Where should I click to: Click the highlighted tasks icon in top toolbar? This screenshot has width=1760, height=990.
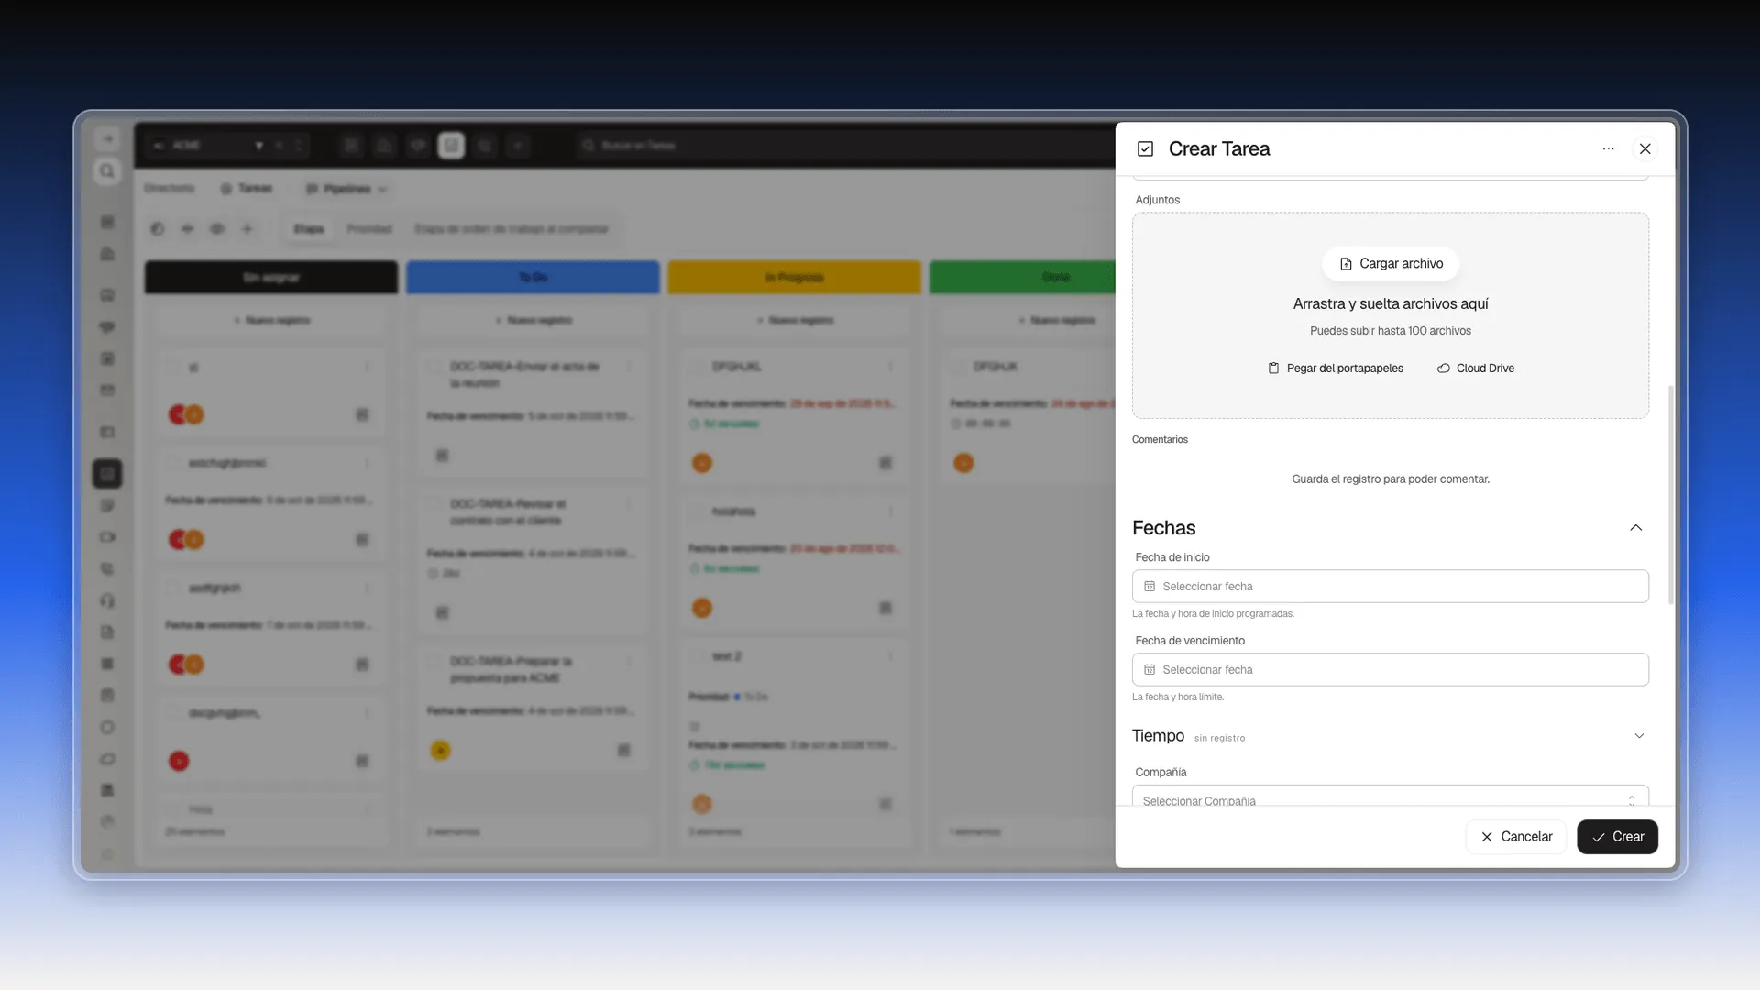click(x=451, y=146)
